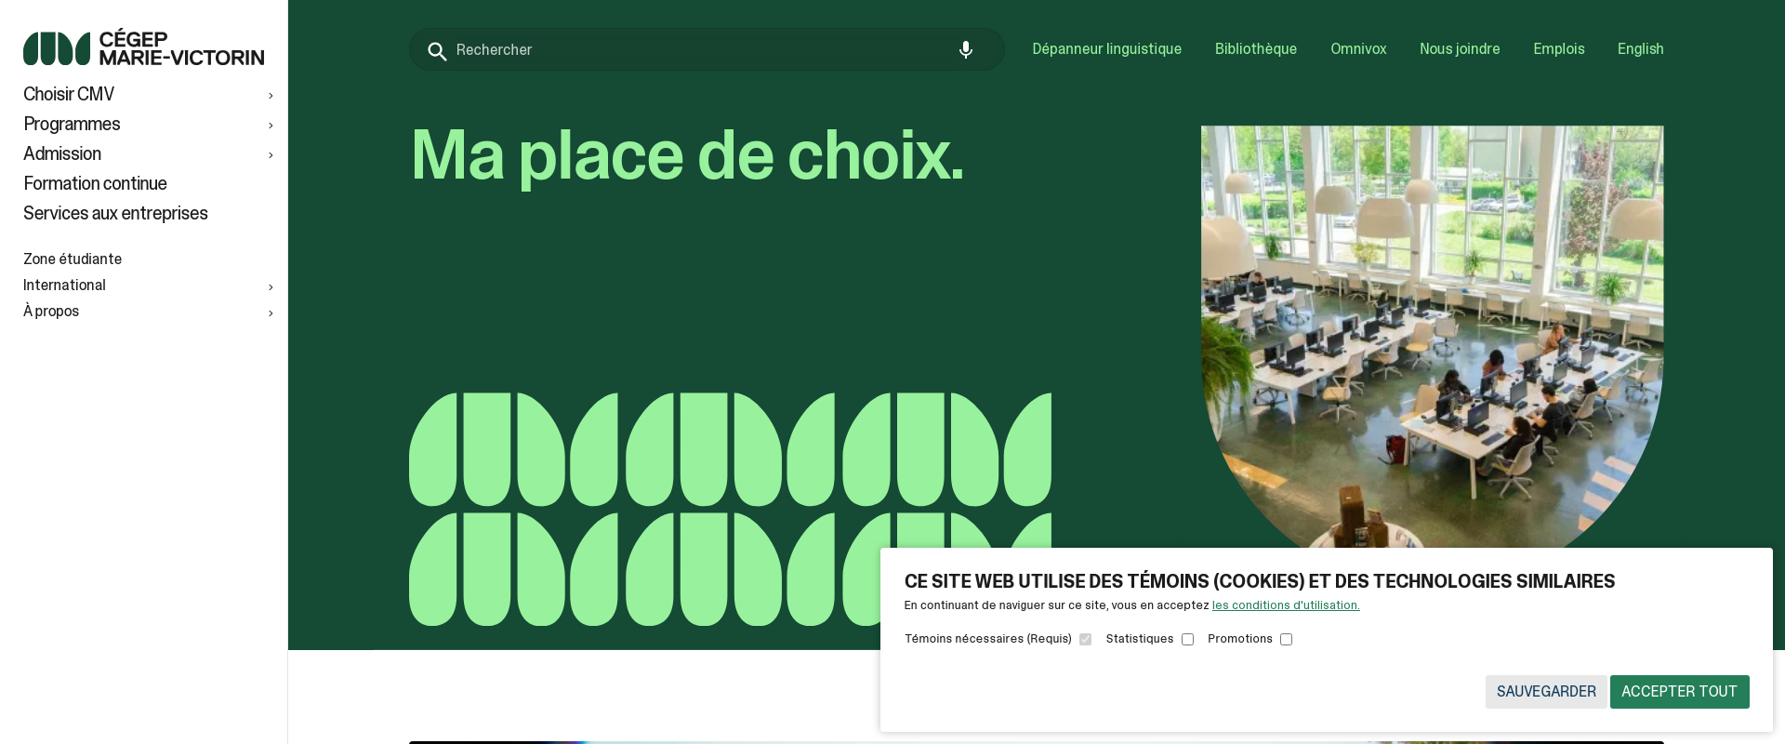
Task: Click the Cégep Marie-Victorin logo
Action: tap(143, 48)
